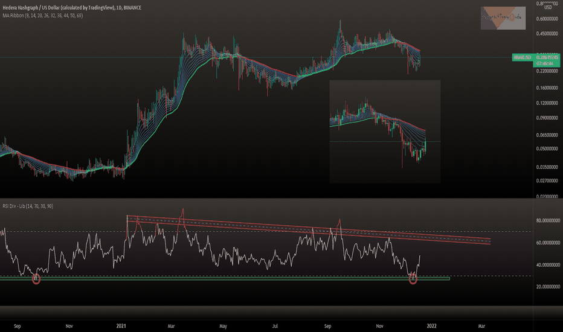The height and width of the screenshot is (332, 563).
Task: Select the RSI Div - Lib indicator legend
Action: tap(28, 206)
